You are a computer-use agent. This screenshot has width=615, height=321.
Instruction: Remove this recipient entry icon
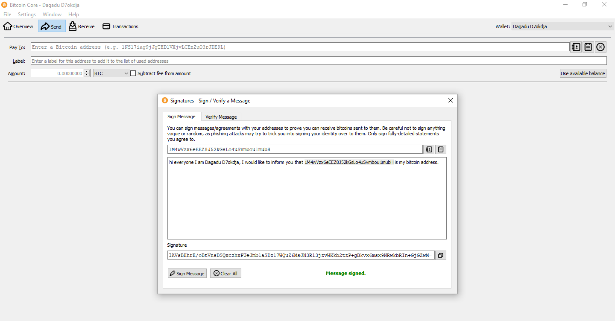tap(600, 47)
